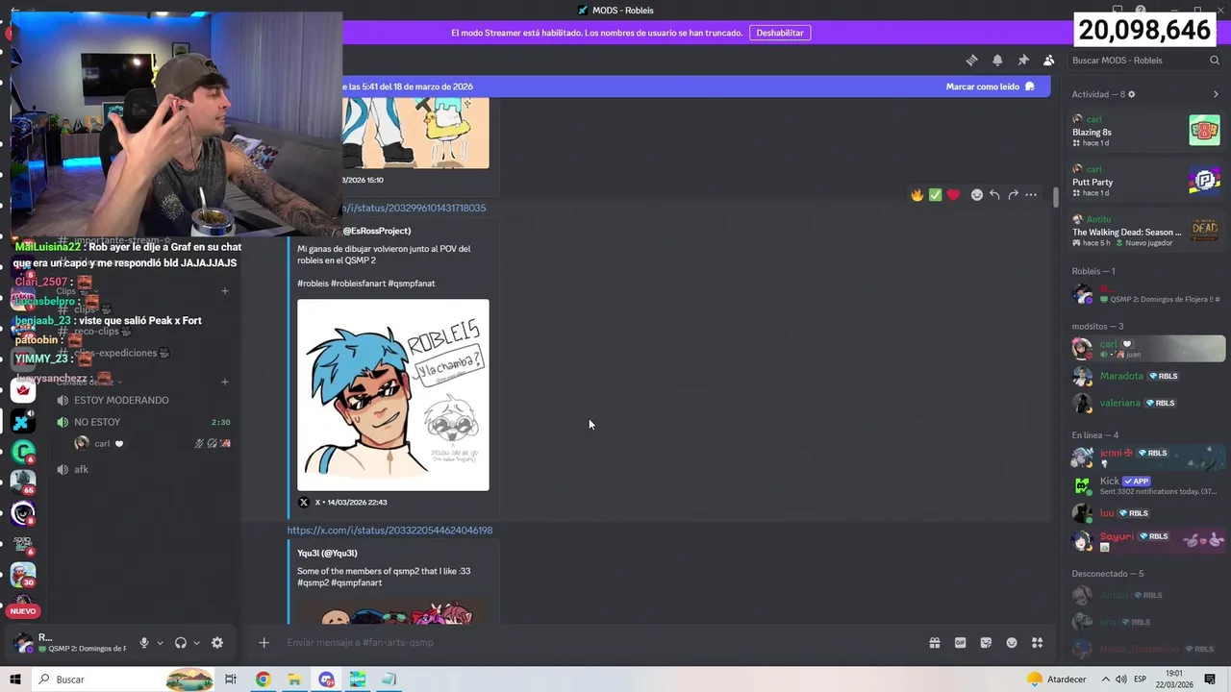Image resolution: width=1231 pixels, height=692 pixels.
Task: Click Marcar como leído
Action: pos(990,86)
